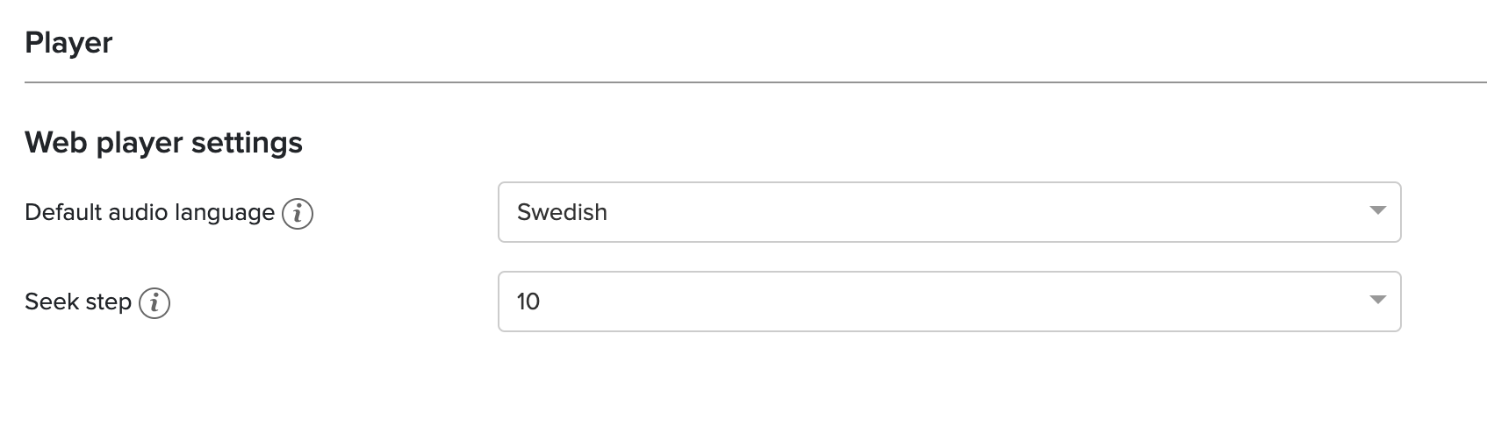Change the audio language from Swedish

949,212
